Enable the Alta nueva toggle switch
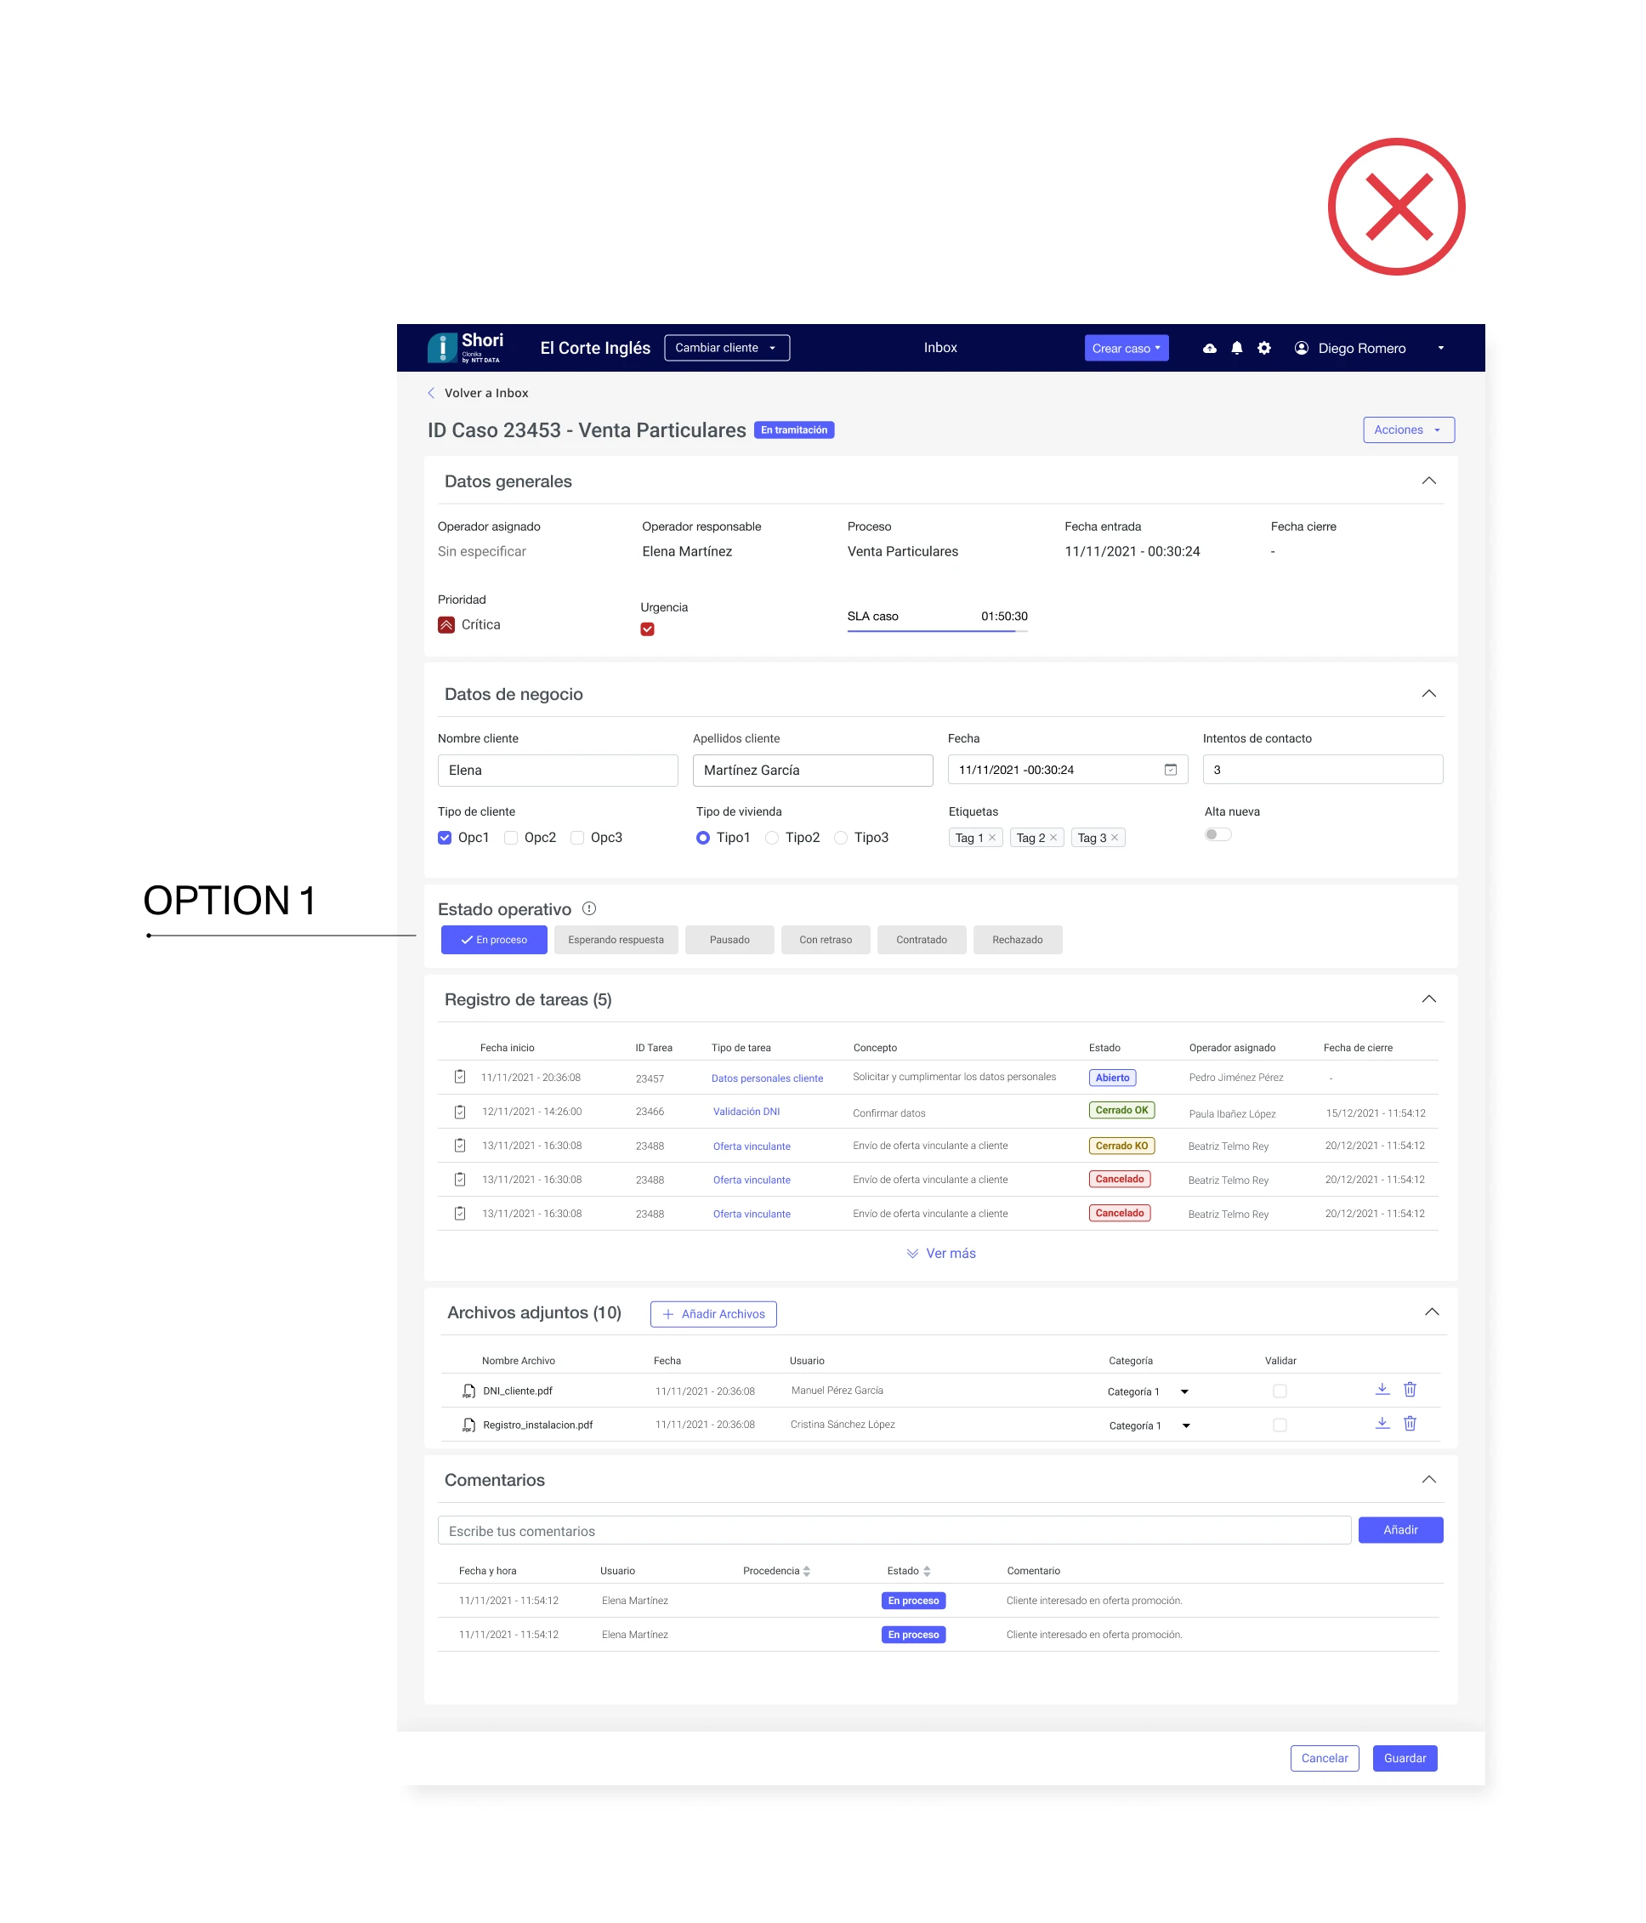 click(1217, 834)
